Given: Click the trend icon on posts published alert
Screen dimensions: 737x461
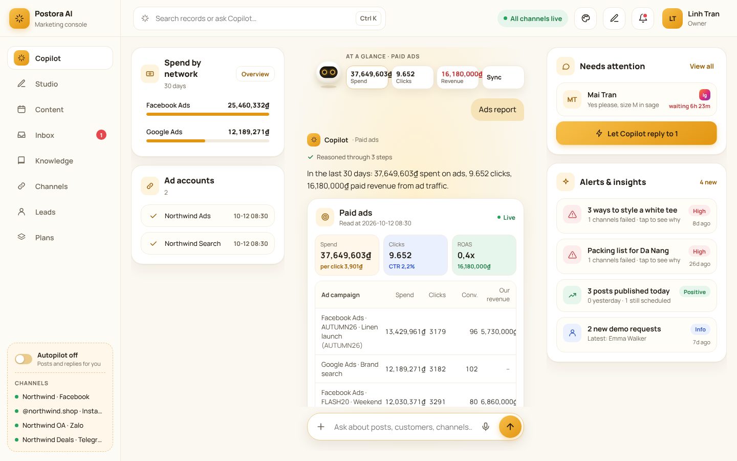Looking at the screenshot, I should tap(572, 295).
